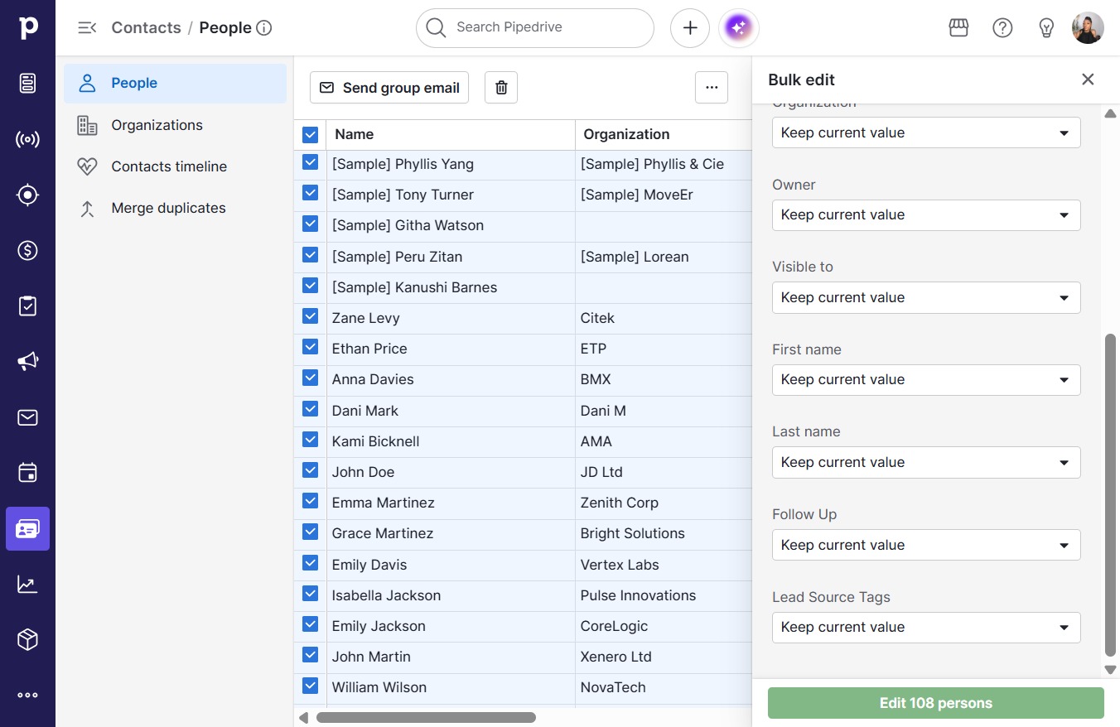Image resolution: width=1120 pixels, height=727 pixels.
Task: Uncheck the John Doe row checkbox
Action: 311,471
